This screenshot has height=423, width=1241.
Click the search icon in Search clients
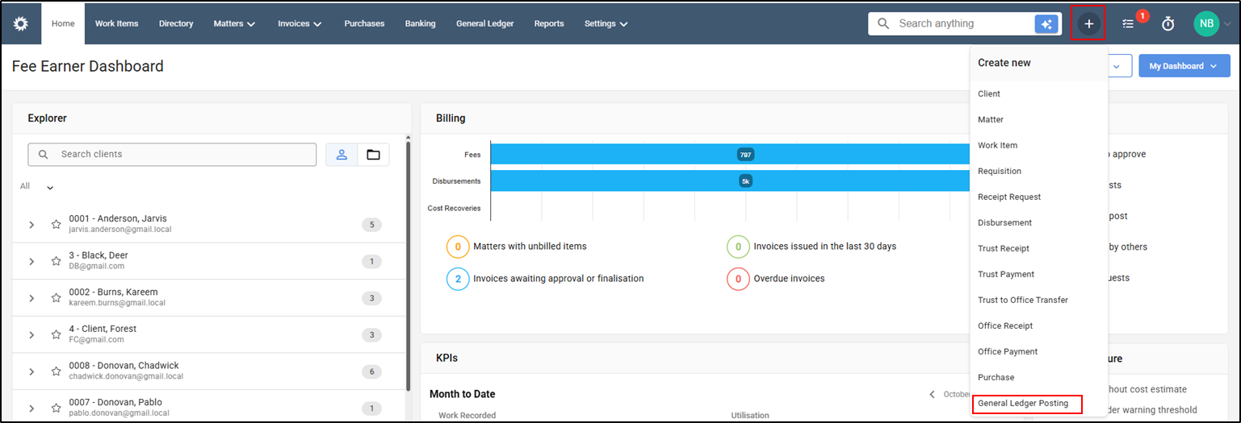click(44, 155)
